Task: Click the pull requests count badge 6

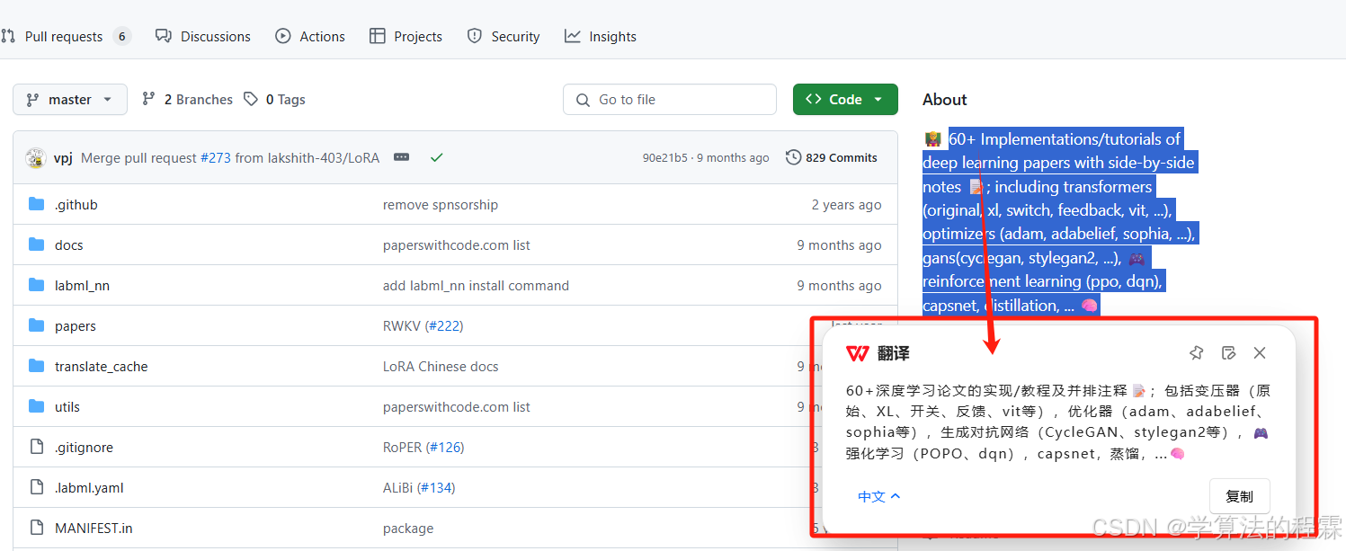Action: coord(121,37)
